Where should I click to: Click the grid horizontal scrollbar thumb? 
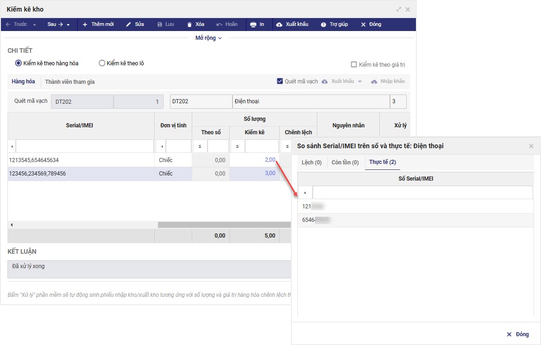[x=224, y=225]
